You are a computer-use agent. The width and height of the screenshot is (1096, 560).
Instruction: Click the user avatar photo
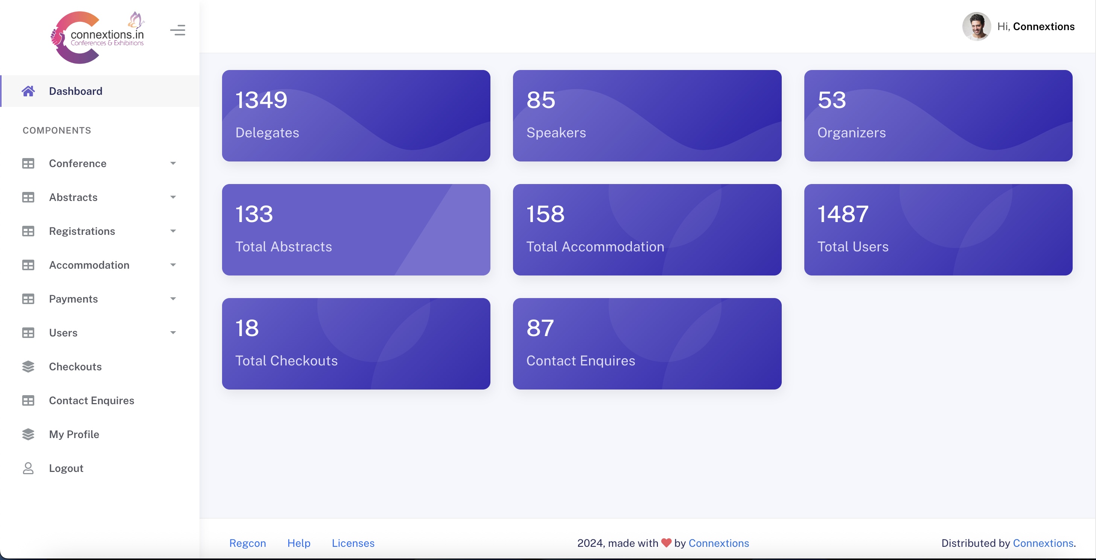976,26
